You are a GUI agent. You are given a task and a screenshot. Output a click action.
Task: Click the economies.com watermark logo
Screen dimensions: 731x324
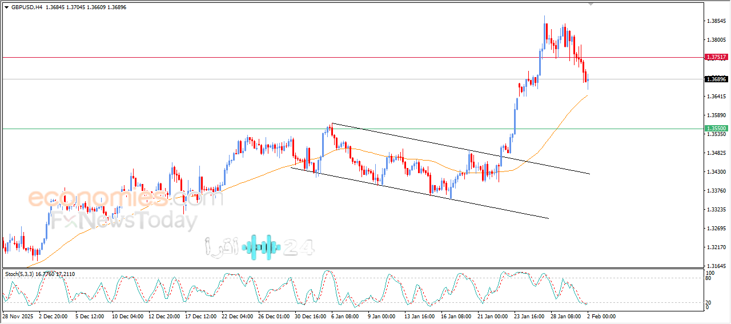pos(125,198)
